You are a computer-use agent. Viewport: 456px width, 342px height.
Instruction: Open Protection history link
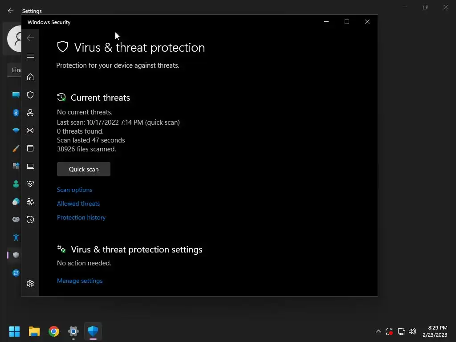(x=81, y=217)
